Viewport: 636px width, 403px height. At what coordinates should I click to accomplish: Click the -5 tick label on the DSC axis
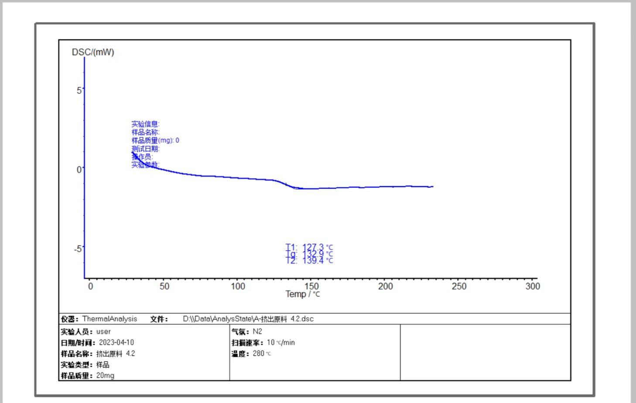78,249
